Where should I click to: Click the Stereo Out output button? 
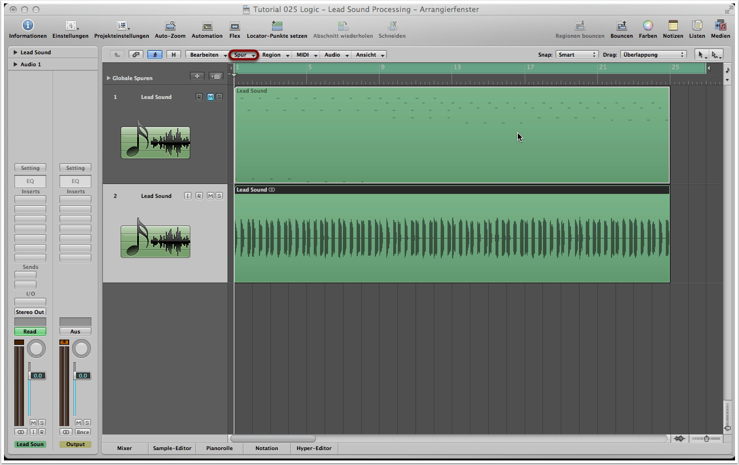click(30, 312)
